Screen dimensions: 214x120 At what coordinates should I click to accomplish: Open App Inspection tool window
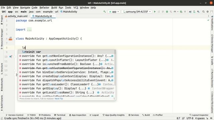click(x=78, y=115)
